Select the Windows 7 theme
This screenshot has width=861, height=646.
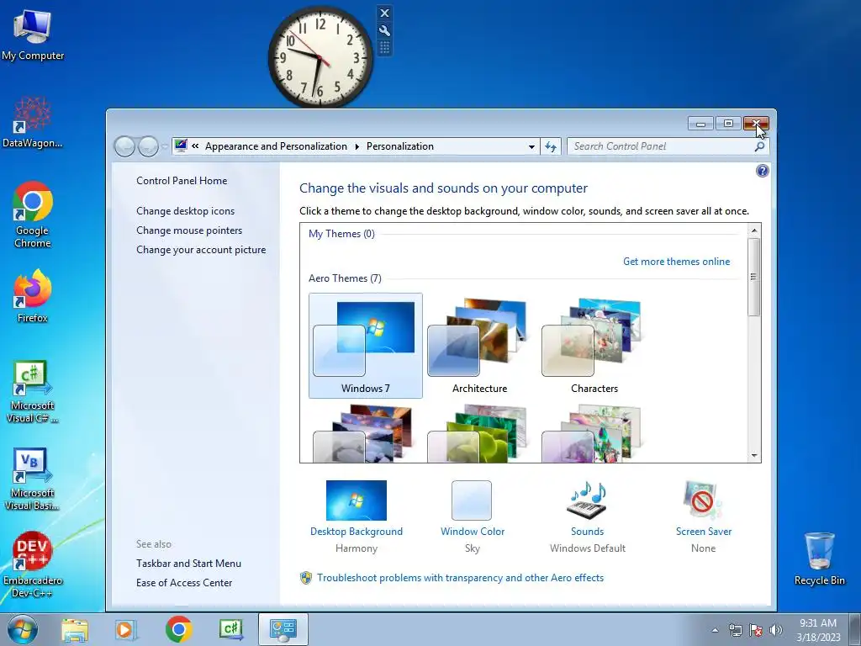366,346
